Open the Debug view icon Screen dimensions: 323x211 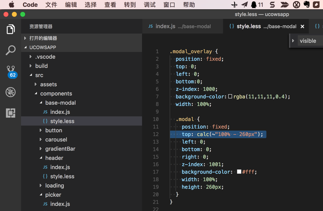10,92
